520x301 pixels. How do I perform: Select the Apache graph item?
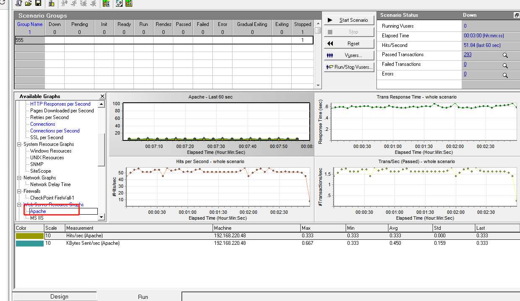tap(38, 211)
